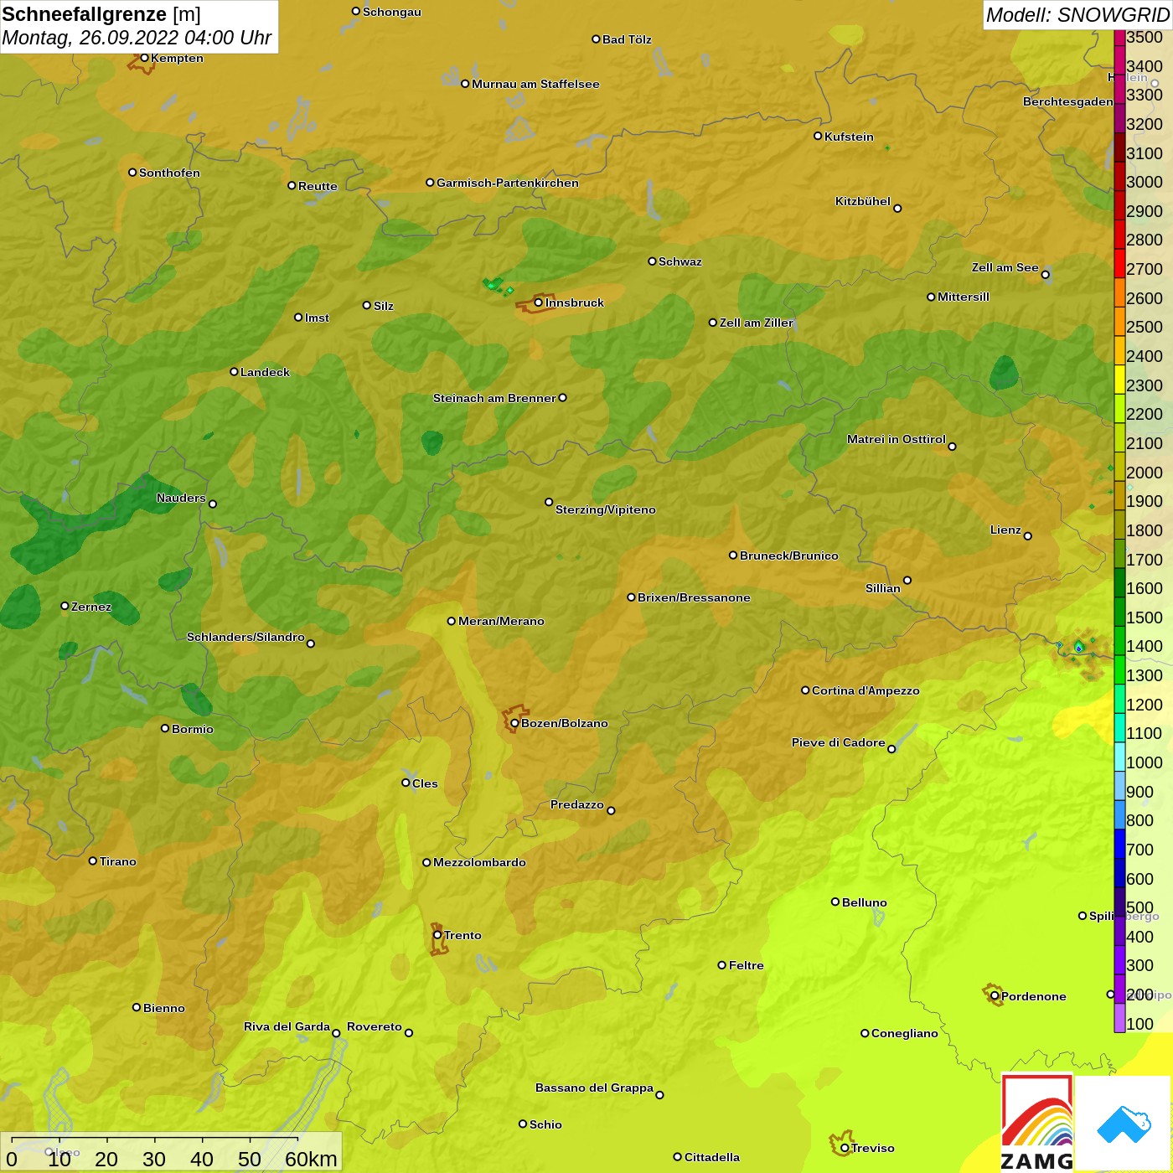Click the red 2700 legend swatch
The width and height of the screenshot is (1173, 1173).
tap(1119, 263)
